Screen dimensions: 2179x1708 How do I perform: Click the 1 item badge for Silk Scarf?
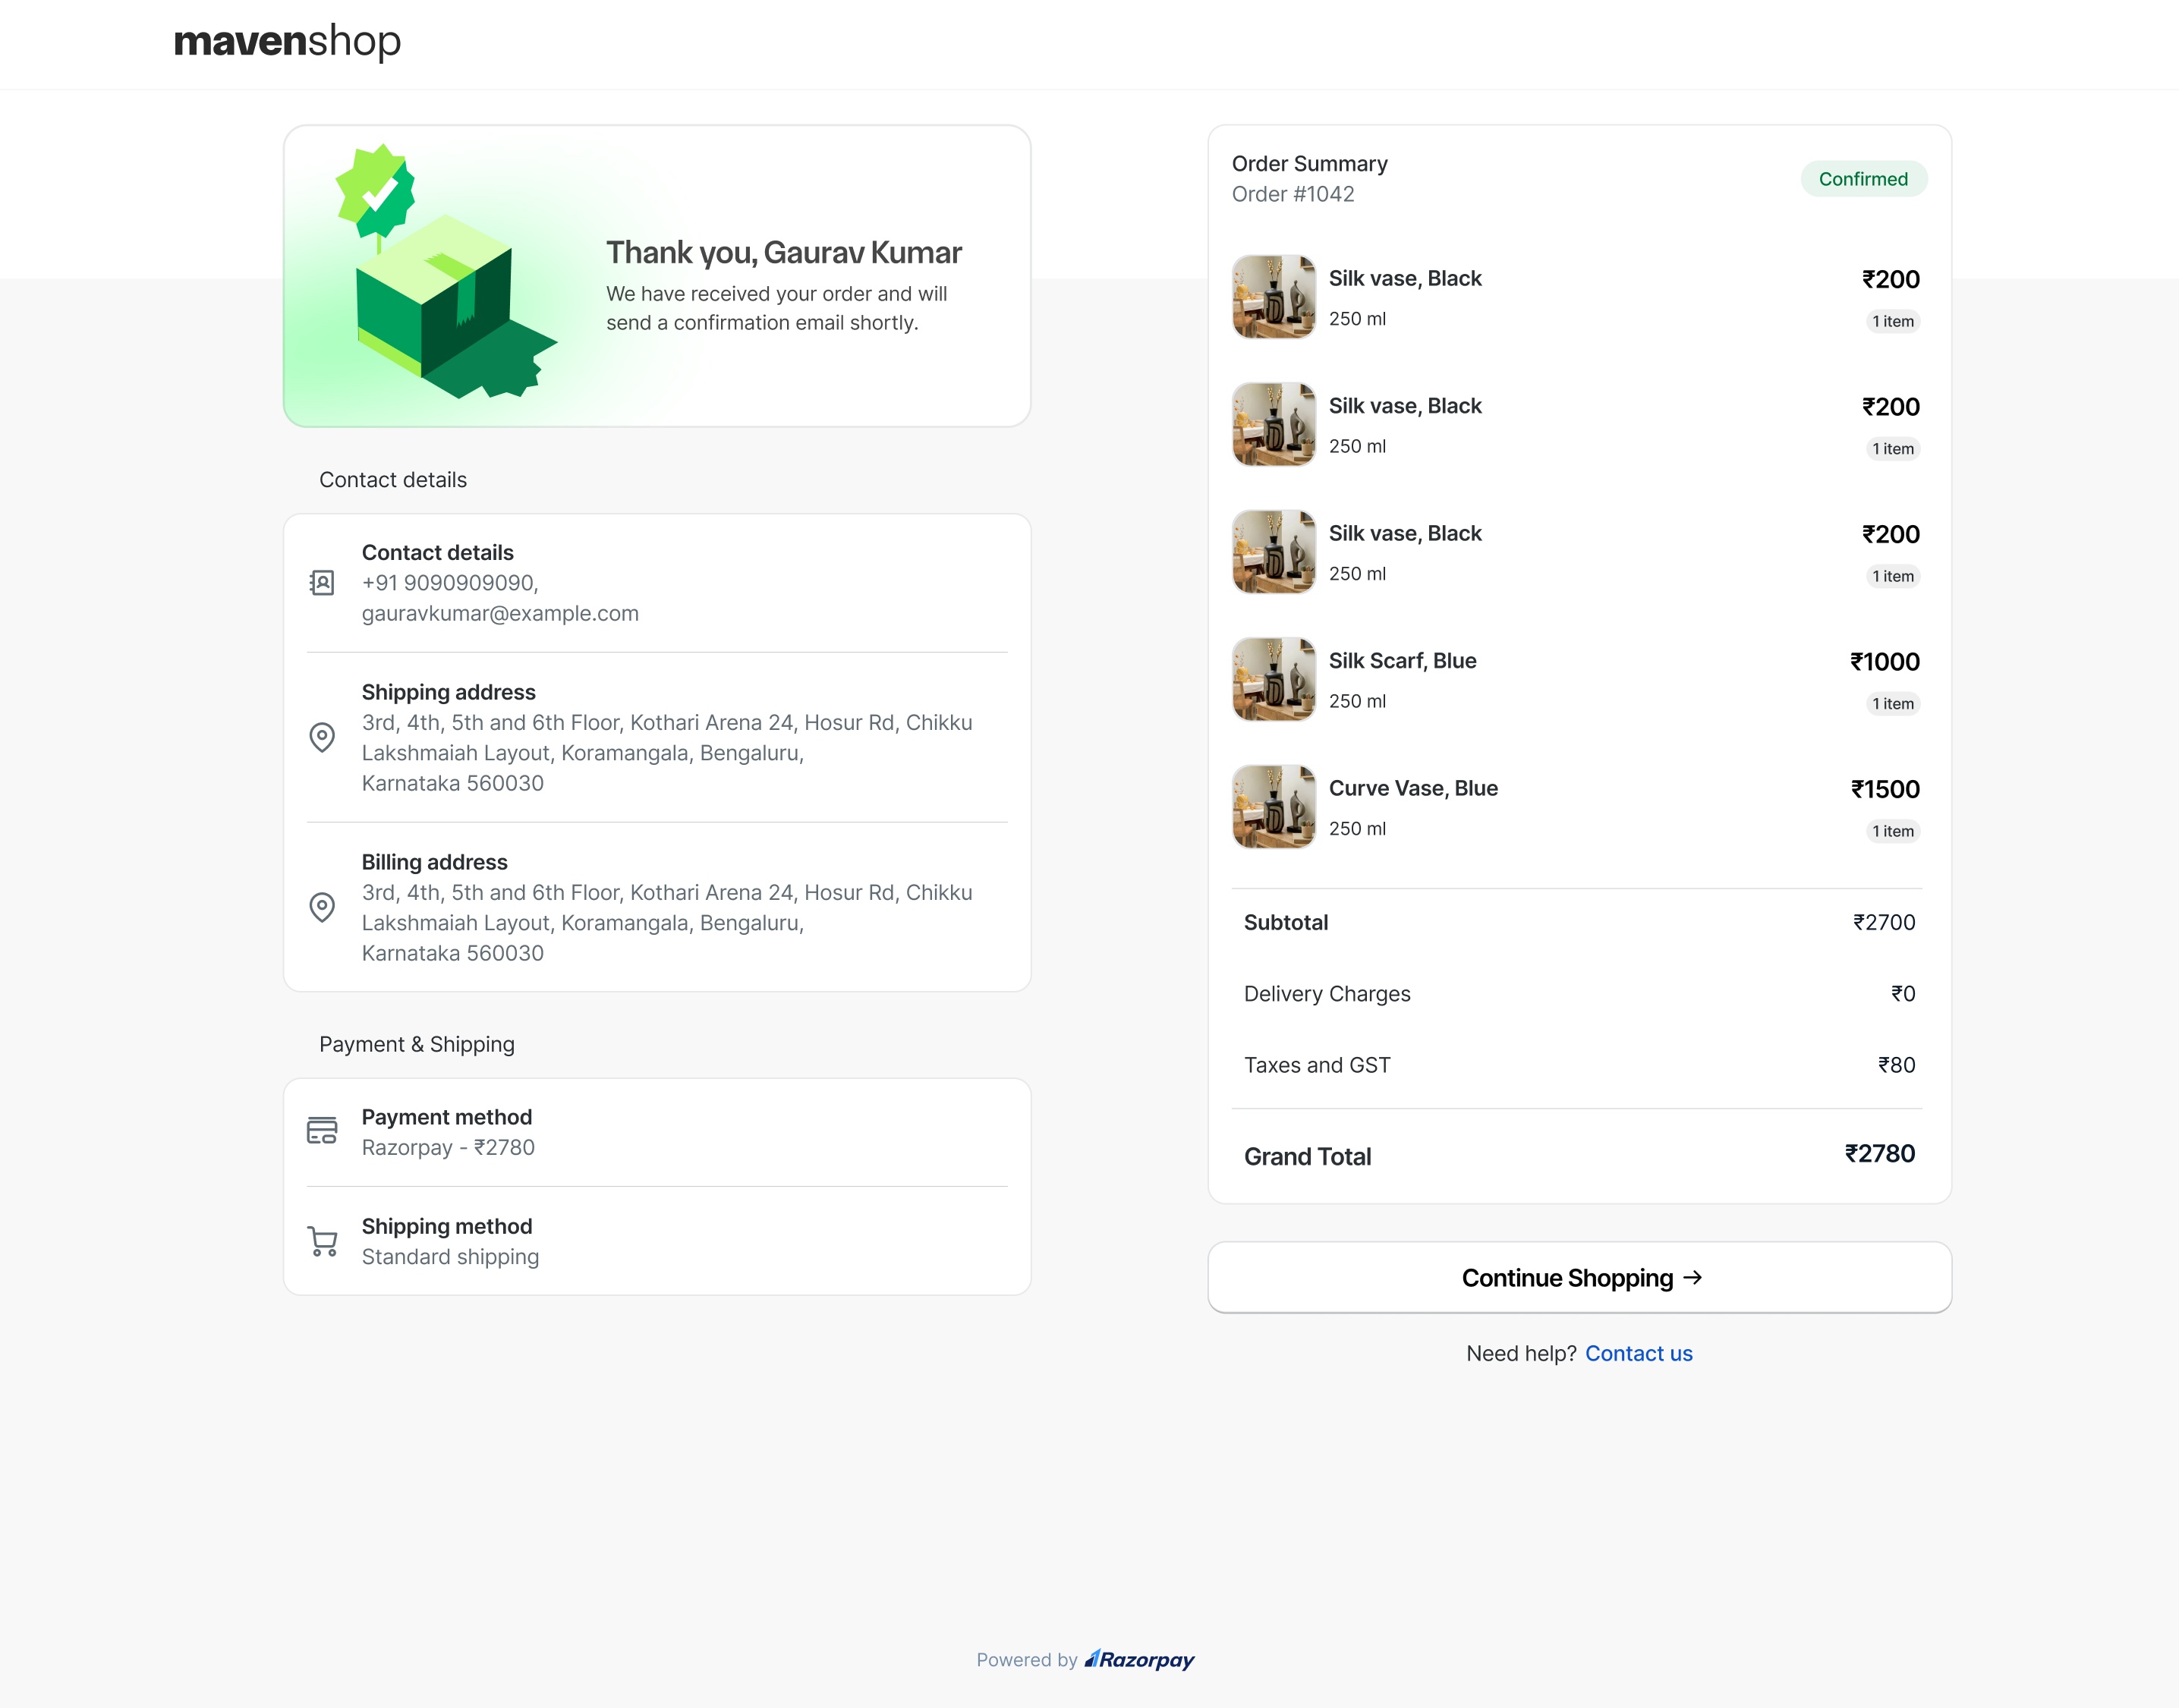pos(1893,704)
